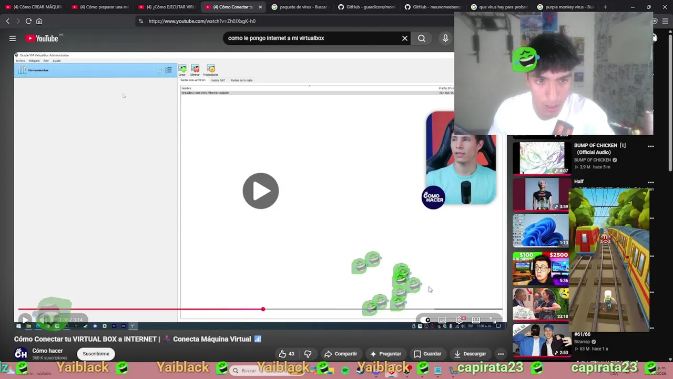Play the video with center play button
The height and width of the screenshot is (379, 673).
coord(261,191)
